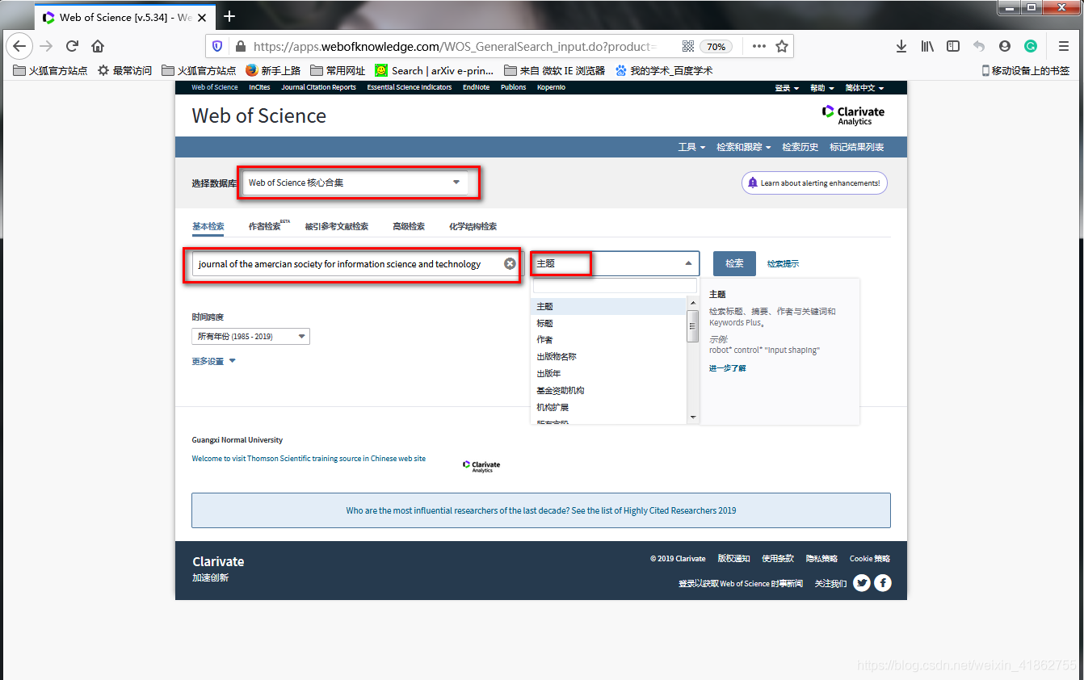Open the 标记结果列表 link

coord(857,147)
